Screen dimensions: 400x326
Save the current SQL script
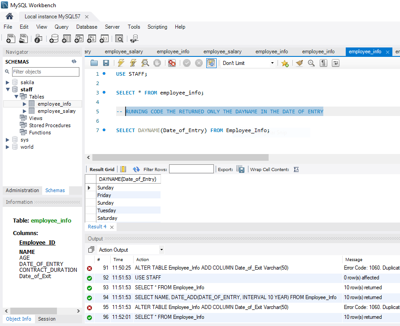pos(106,63)
